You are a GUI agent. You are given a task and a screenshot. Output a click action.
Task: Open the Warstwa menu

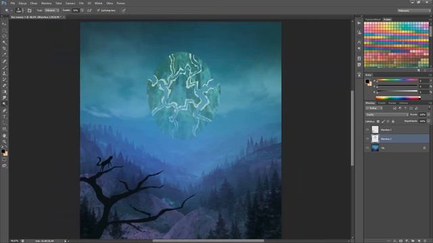pyautogui.click(x=46, y=3)
